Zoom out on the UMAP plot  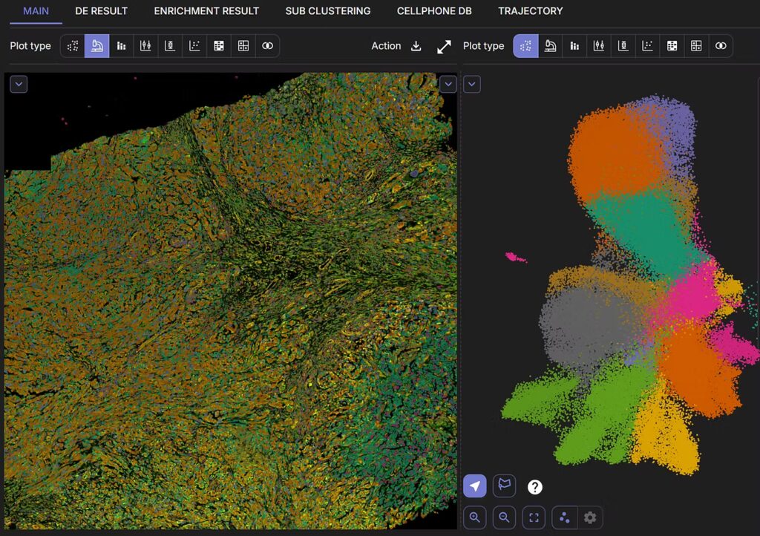coord(504,517)
